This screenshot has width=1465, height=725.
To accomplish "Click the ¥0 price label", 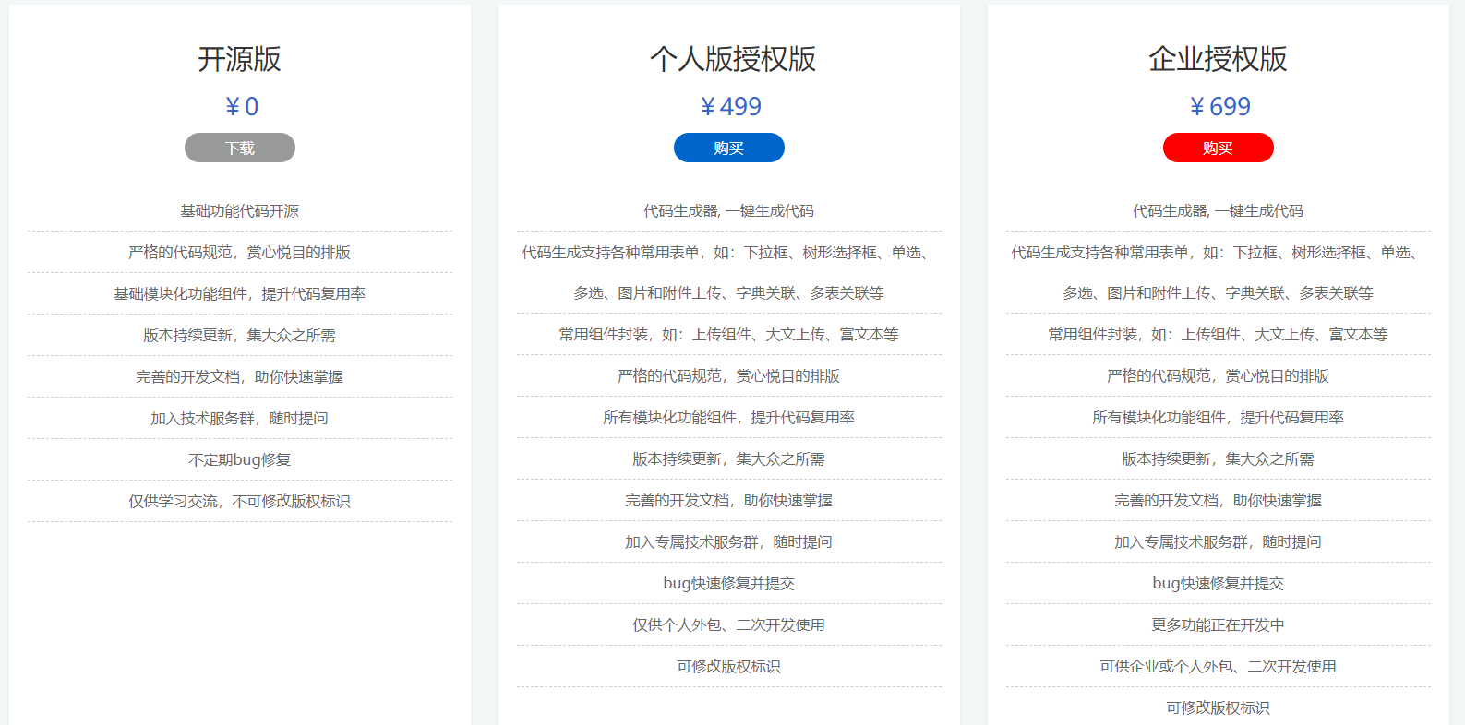I will coord(242,107).
